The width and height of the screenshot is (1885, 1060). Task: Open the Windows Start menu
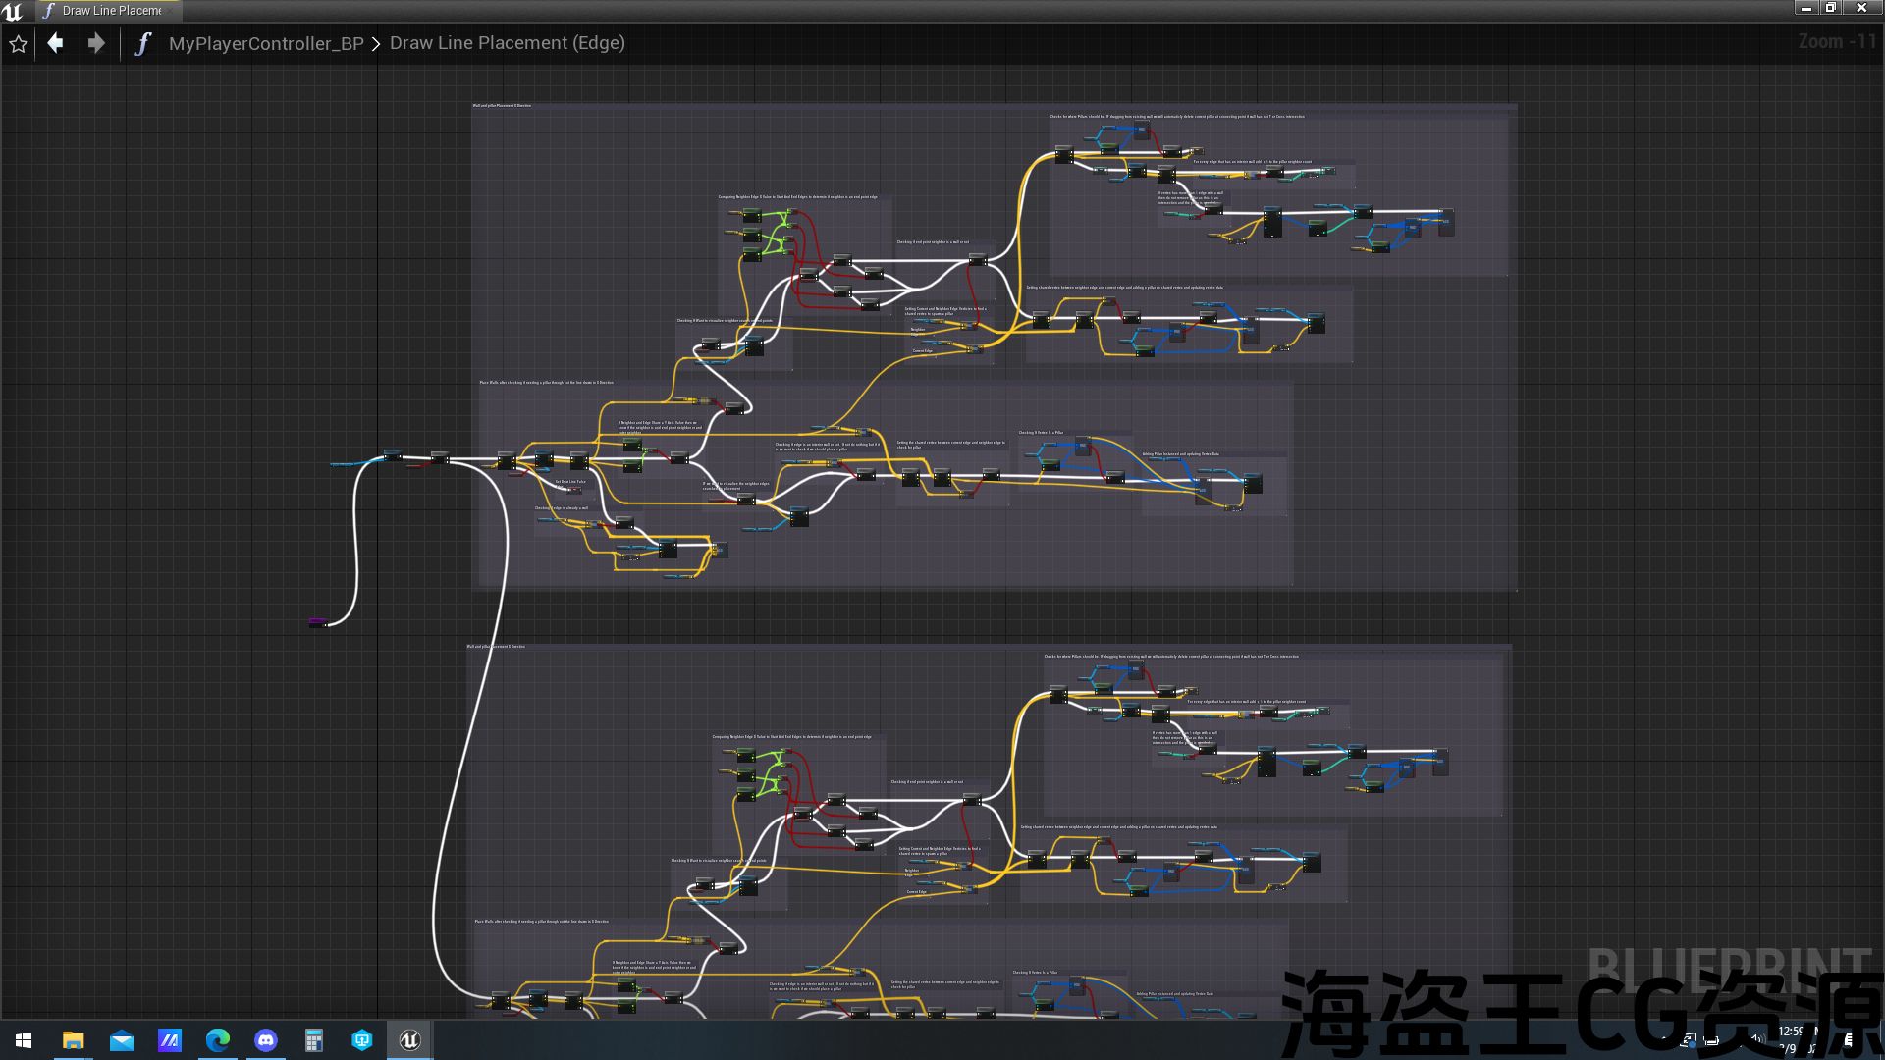[24, 1040]
